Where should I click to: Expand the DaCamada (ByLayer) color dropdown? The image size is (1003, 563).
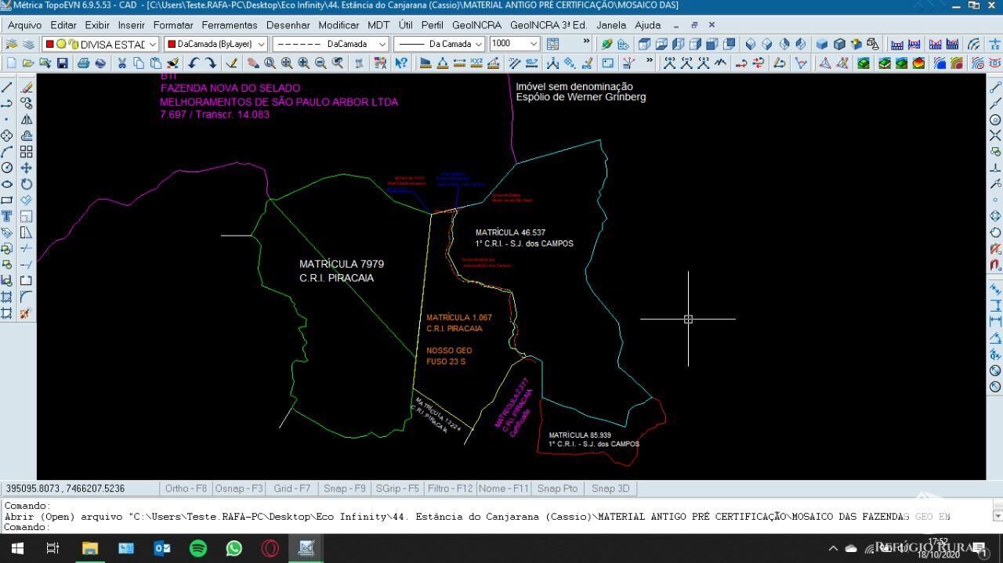[x=261, y=45]
